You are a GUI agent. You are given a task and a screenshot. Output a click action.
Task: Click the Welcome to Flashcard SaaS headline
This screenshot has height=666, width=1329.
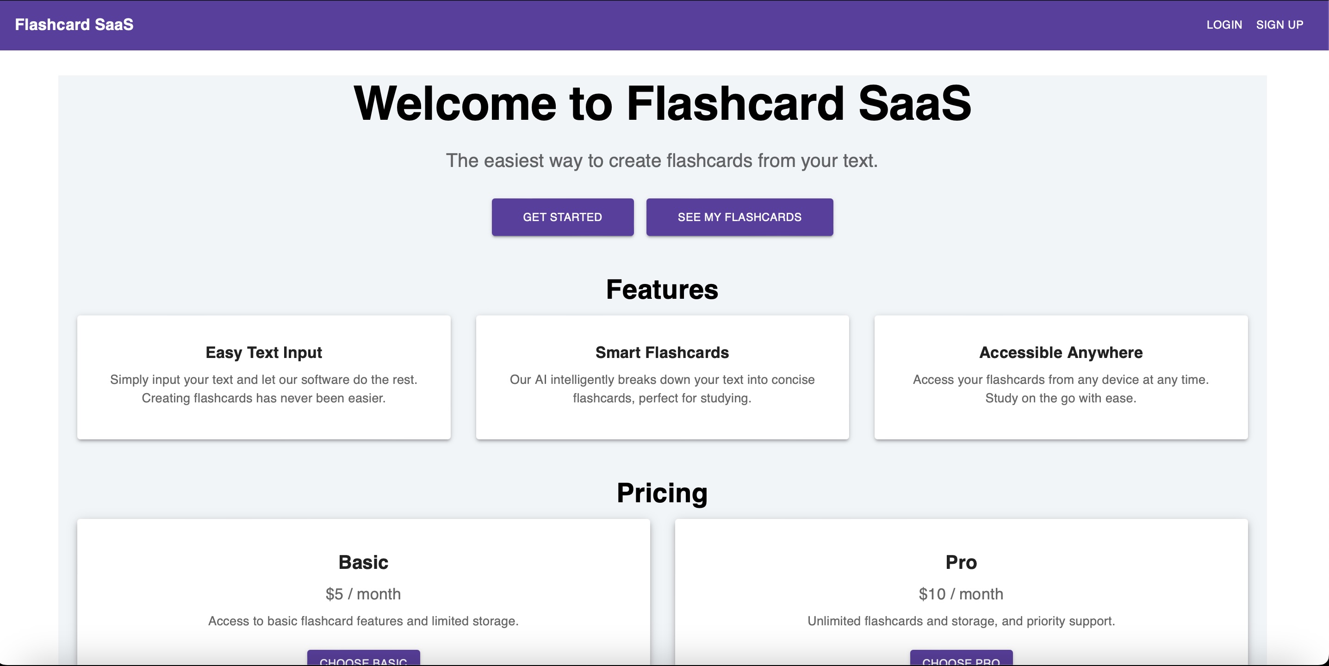coord(663,103)
